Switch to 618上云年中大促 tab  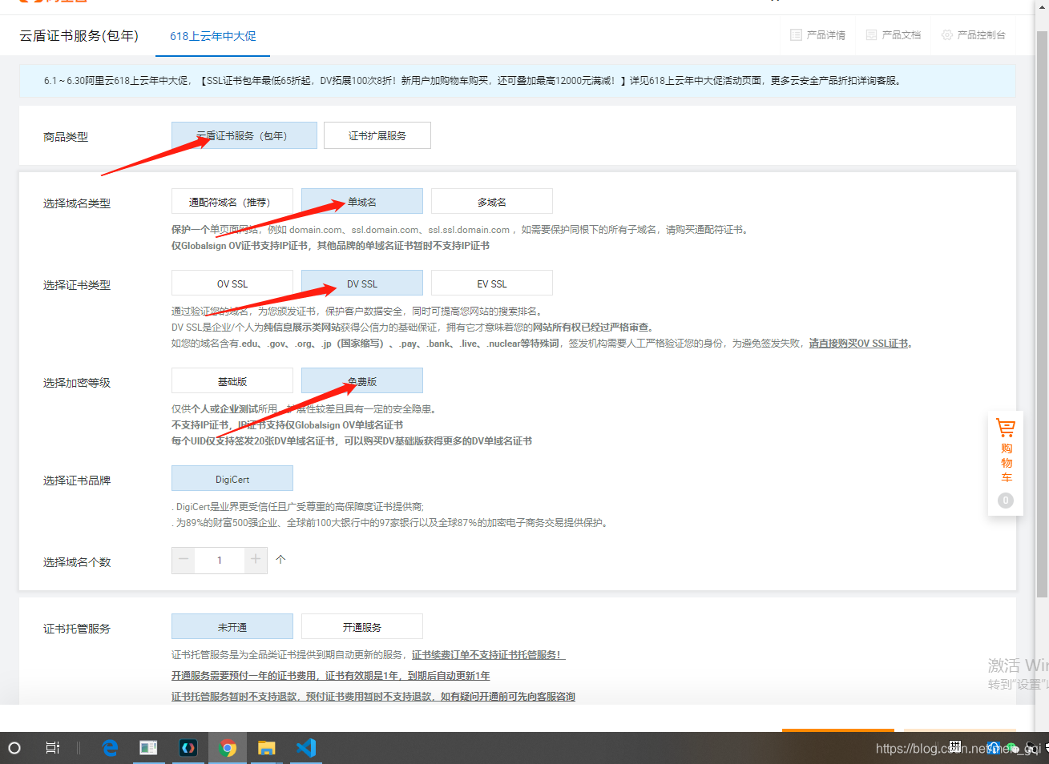(x=213, y=36)
